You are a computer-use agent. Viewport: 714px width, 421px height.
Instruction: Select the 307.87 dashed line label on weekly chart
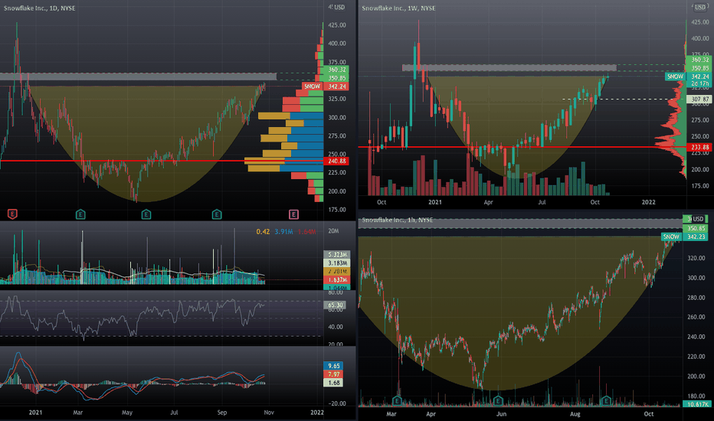[700, 100]
